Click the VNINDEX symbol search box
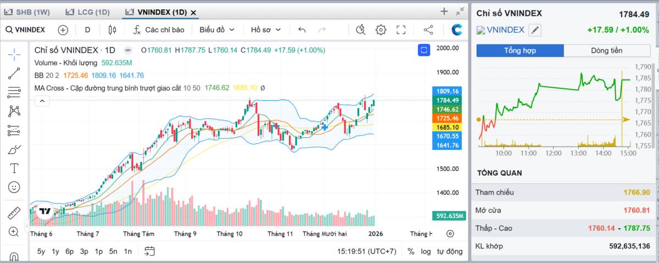Viewport: 659px width, 263px height. coord(26,30)
